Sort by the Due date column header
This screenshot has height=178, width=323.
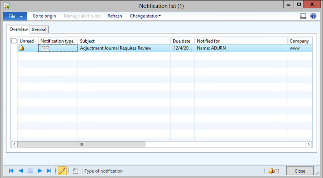(181, 41)
